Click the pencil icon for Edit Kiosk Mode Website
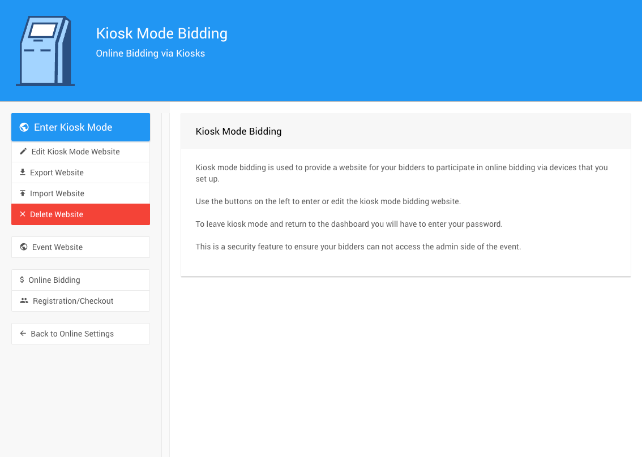Screen dimensions: 642x457 pyautogui.click(x=23, y=152)
